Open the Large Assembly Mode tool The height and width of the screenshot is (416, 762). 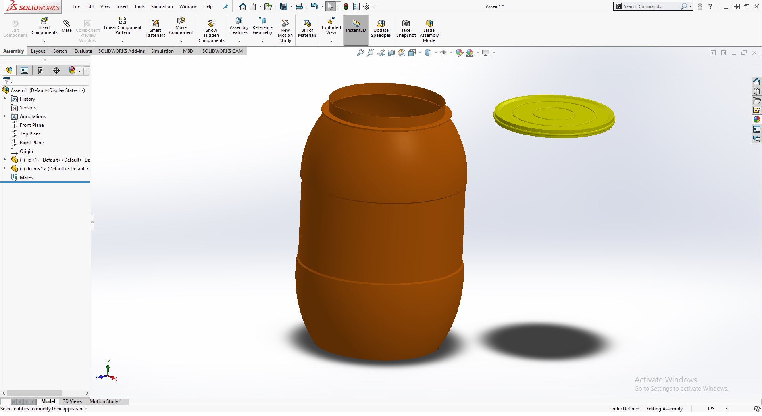point(429,24)
